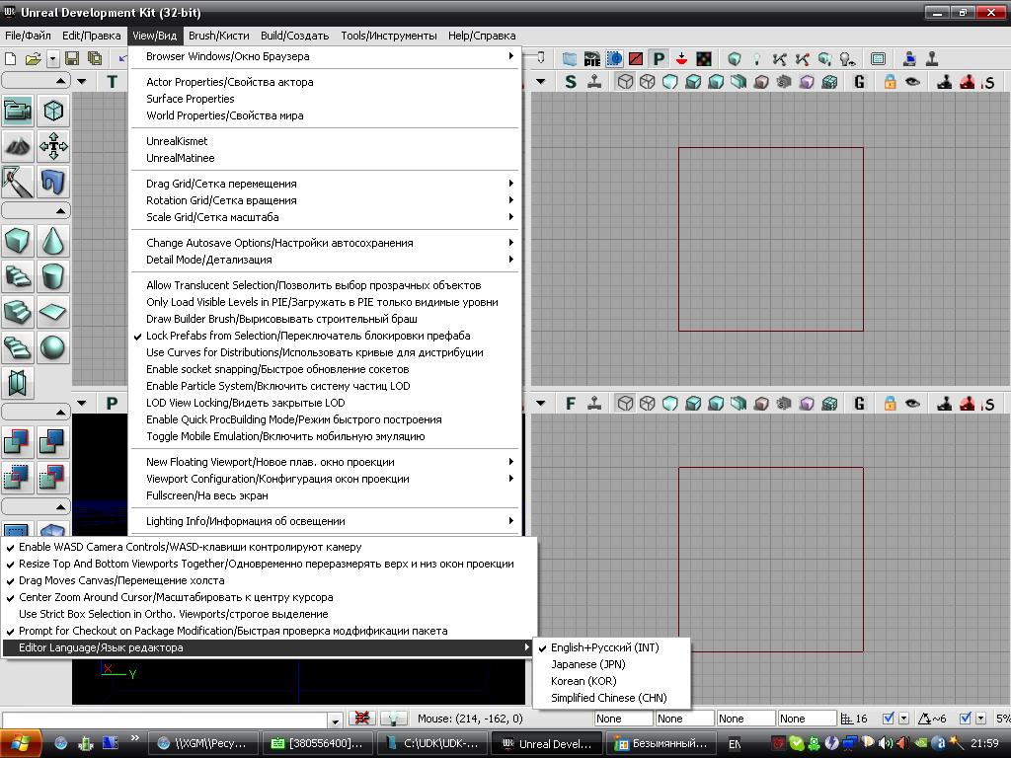This screenshot has width=1011, height=758.
Task: Choose the Sphere builder brush
Action: point(53,348)
